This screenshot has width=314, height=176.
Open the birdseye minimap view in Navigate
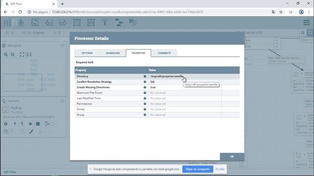[33, 76]
